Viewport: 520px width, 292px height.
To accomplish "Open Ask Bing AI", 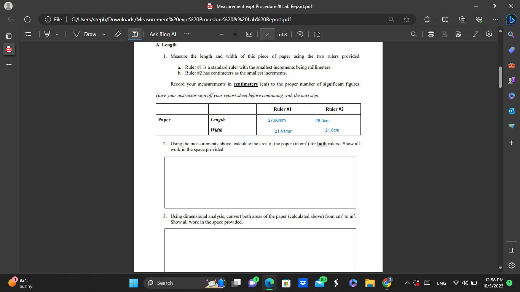I will click(163, 34).
